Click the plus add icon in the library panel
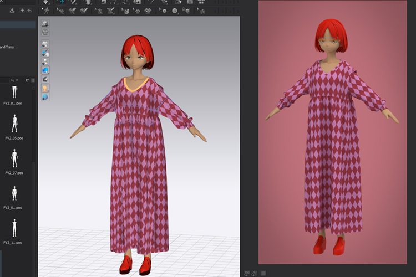 pos(22,11)
